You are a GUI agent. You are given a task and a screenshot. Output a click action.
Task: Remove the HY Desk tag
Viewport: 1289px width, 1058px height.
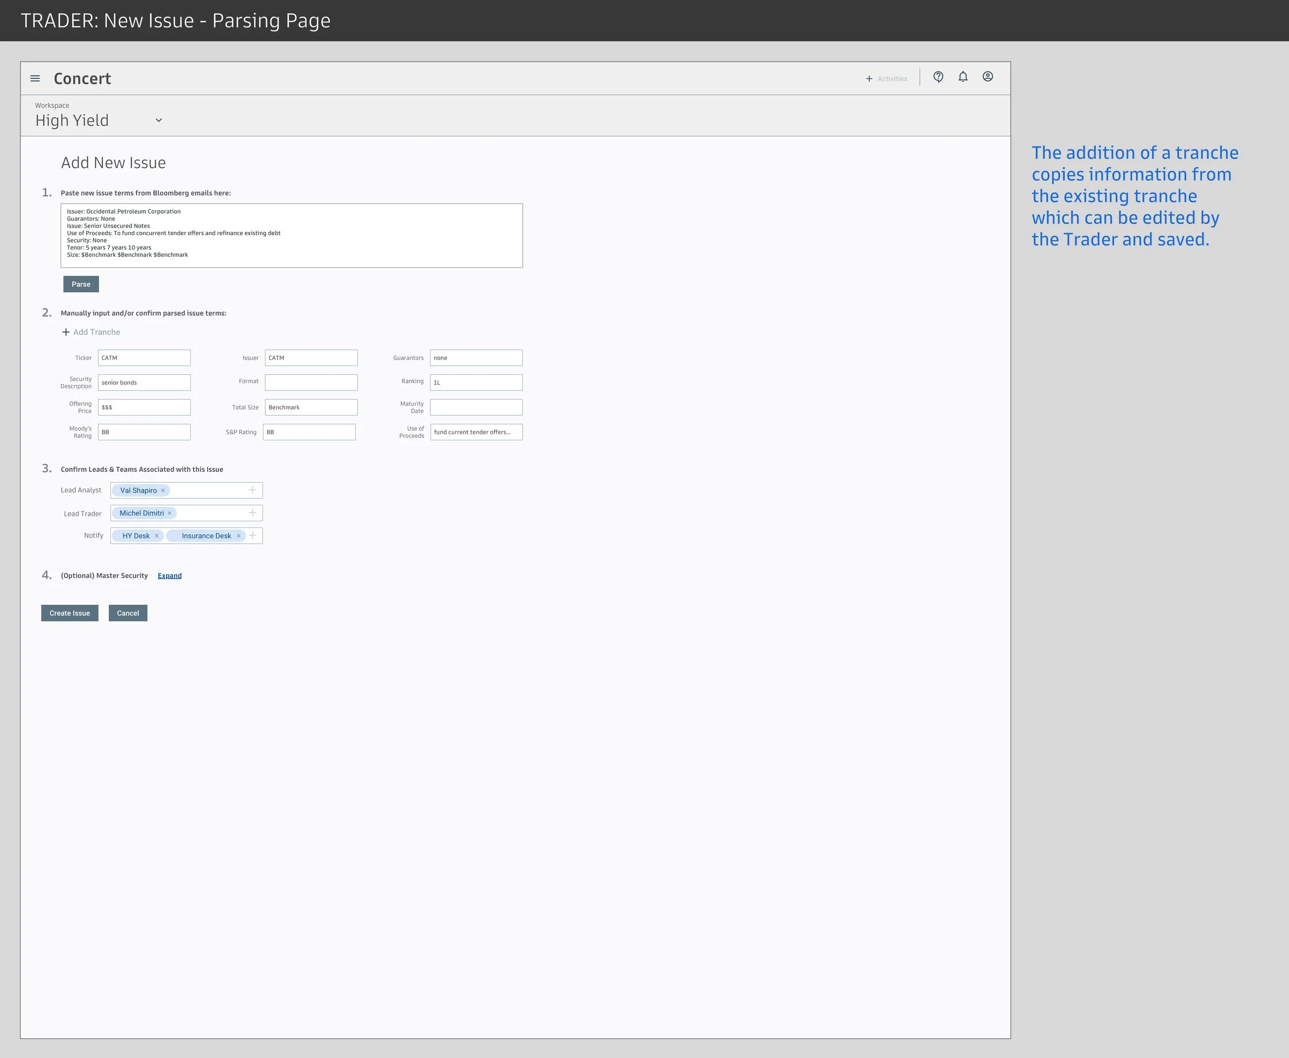[x=157, y=536]
